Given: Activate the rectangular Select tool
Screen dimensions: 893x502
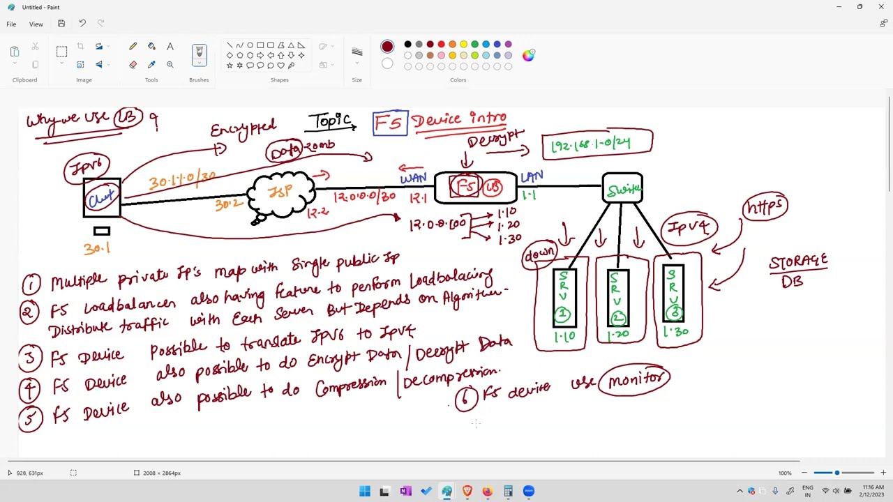Looking at the screenshot, I should 61,52.
